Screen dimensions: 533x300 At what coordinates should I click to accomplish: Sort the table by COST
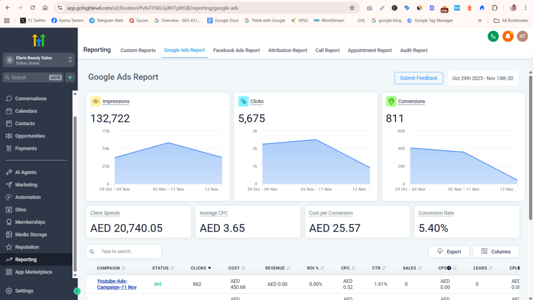point(237,268)
